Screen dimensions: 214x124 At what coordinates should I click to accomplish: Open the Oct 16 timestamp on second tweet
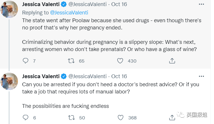click(x=119, y=76)
